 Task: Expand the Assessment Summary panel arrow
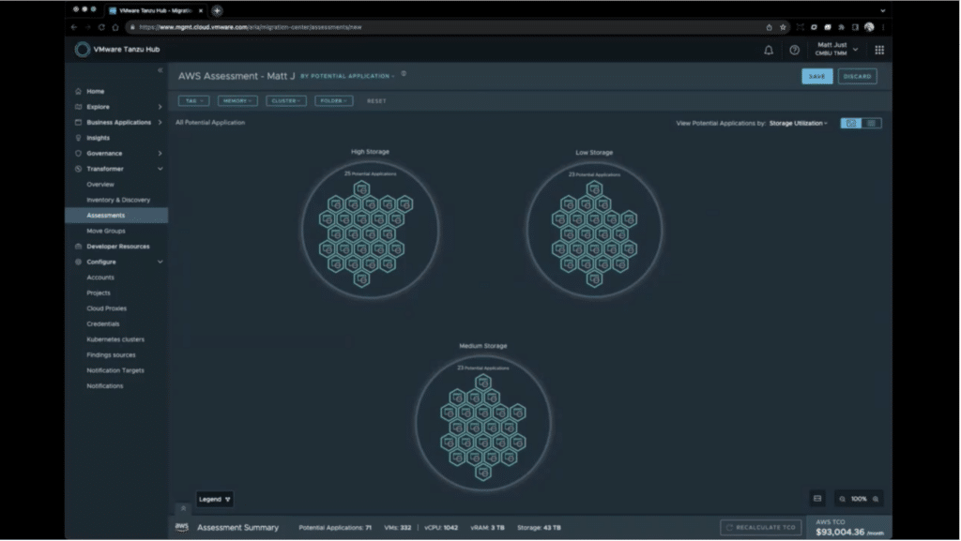183,508
